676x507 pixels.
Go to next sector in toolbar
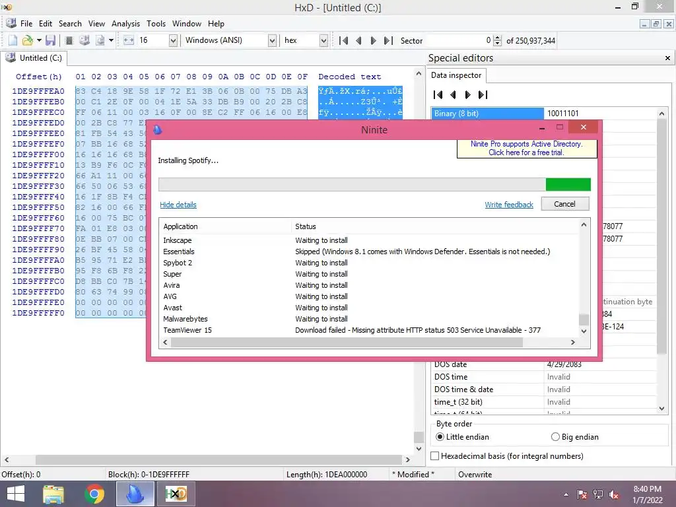[x=374, y=40]
